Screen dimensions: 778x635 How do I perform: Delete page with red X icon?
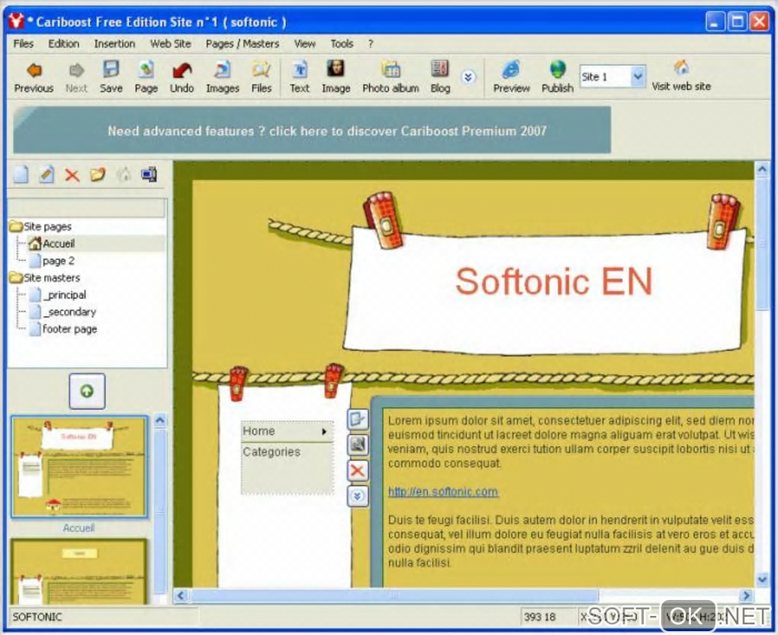point(72,175)
